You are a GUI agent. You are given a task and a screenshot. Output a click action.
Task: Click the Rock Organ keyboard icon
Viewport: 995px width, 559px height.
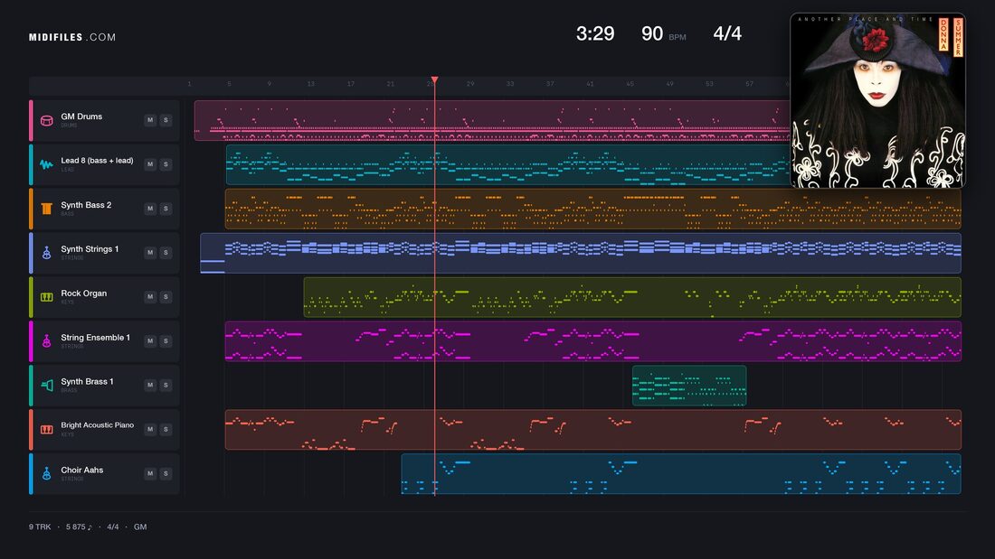pos(46,296)
